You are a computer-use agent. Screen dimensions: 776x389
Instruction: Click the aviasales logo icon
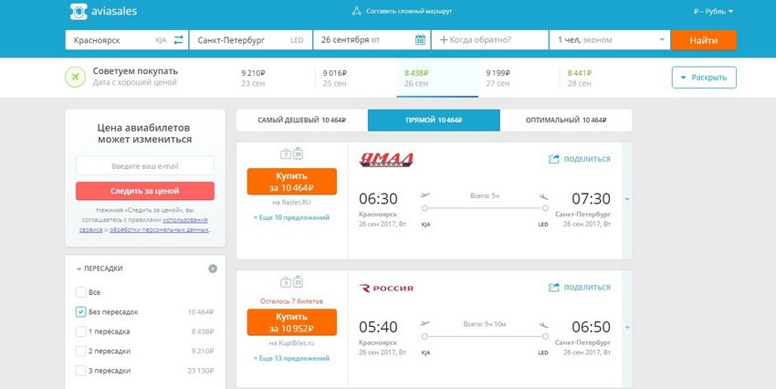pyautogui.click(x=79, y=11)
